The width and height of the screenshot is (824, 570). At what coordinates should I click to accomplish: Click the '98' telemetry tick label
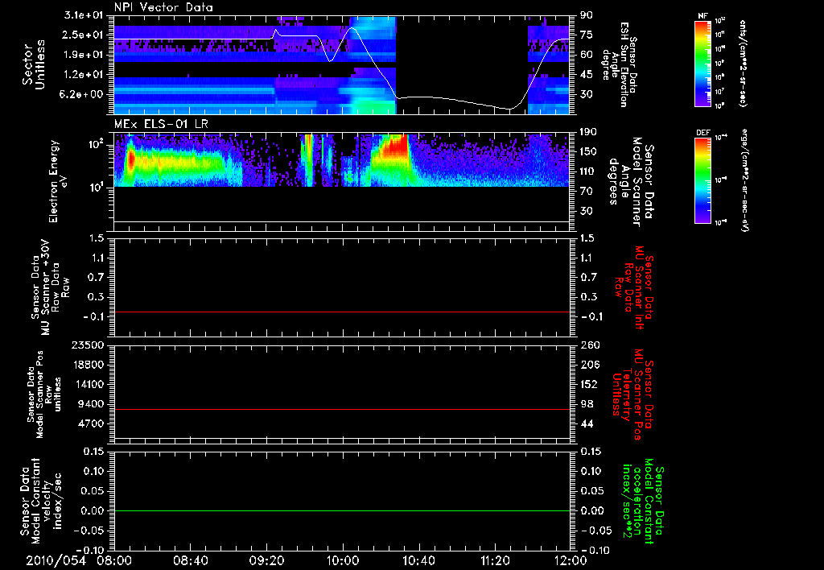coord(586,404)
